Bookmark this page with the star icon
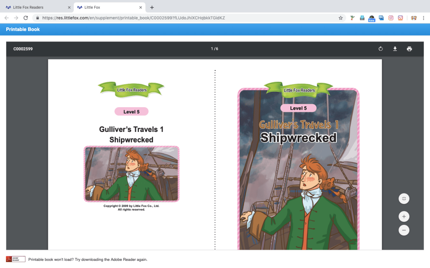The image size is (430, 268). (341, 18)
